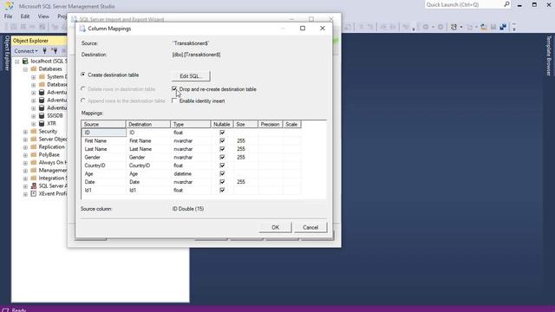Toggle Nullable checkbox for Id1 row
Viewport: 555px width, 312px height.
pyautogui.click(x=222, y=190)
